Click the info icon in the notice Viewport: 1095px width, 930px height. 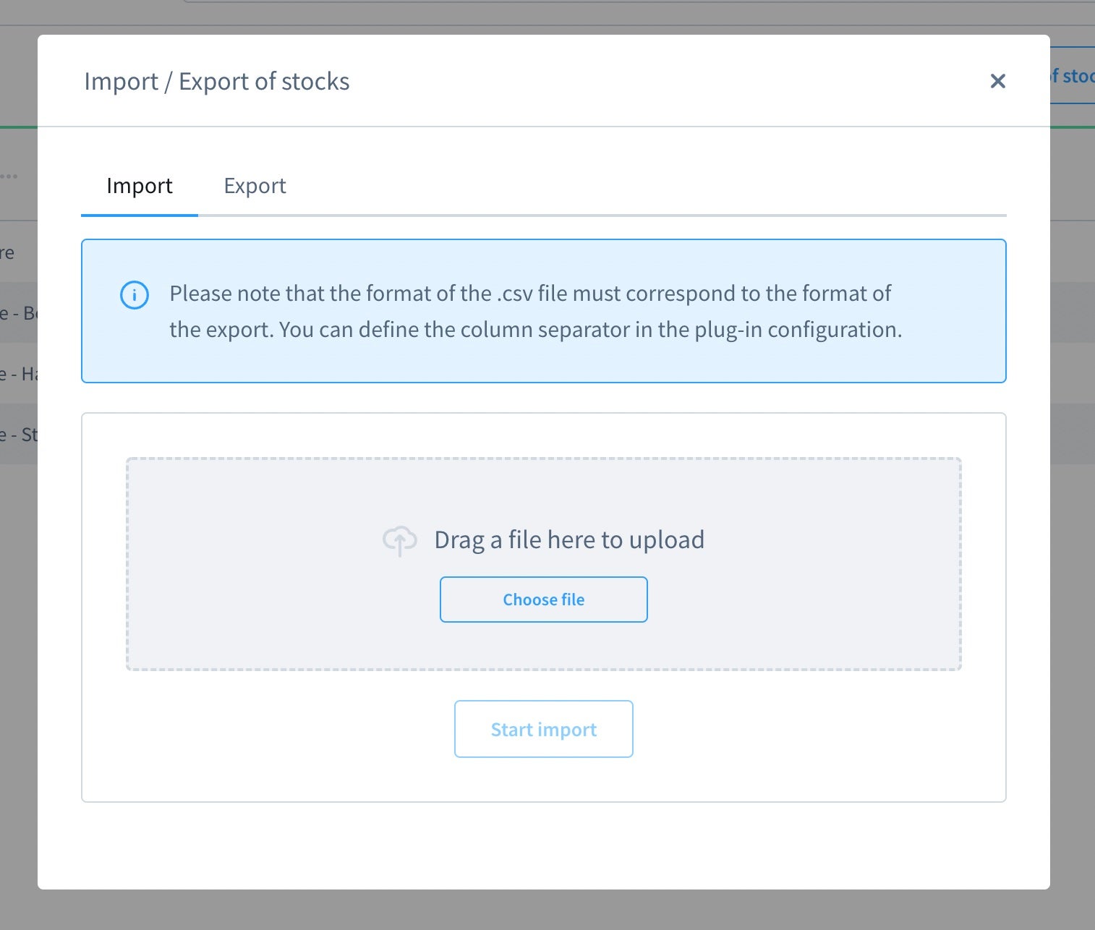click(135, 295)
